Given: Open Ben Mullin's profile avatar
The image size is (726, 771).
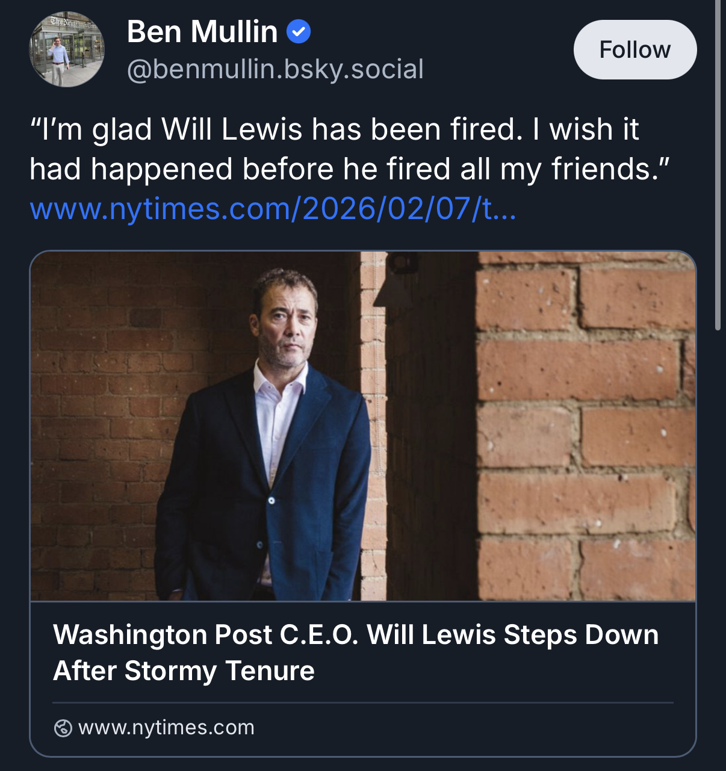Looking at the screenshot, I should click(x=67, y=50).
